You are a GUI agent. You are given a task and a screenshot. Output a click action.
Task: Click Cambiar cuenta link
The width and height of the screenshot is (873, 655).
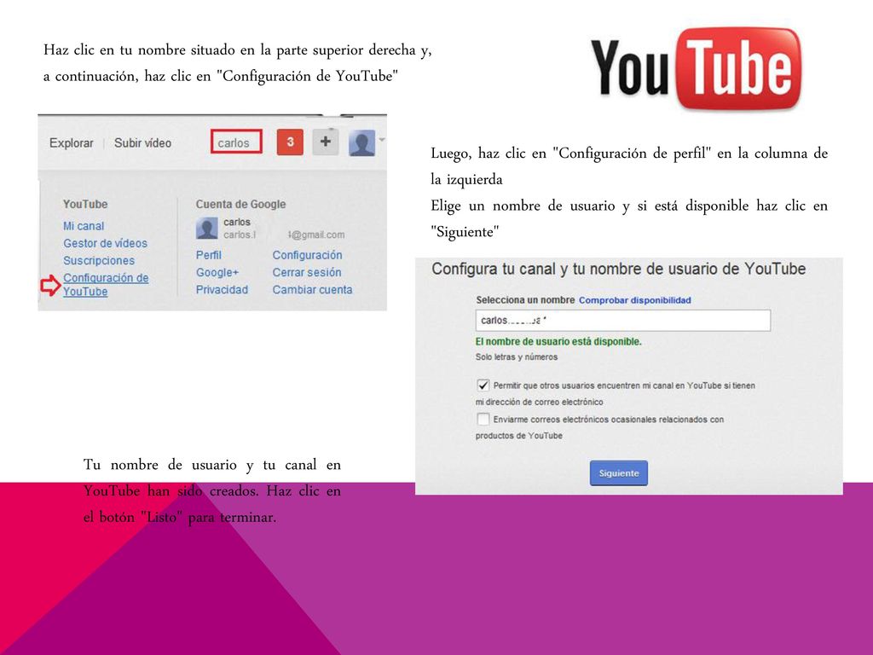(312, 290)
